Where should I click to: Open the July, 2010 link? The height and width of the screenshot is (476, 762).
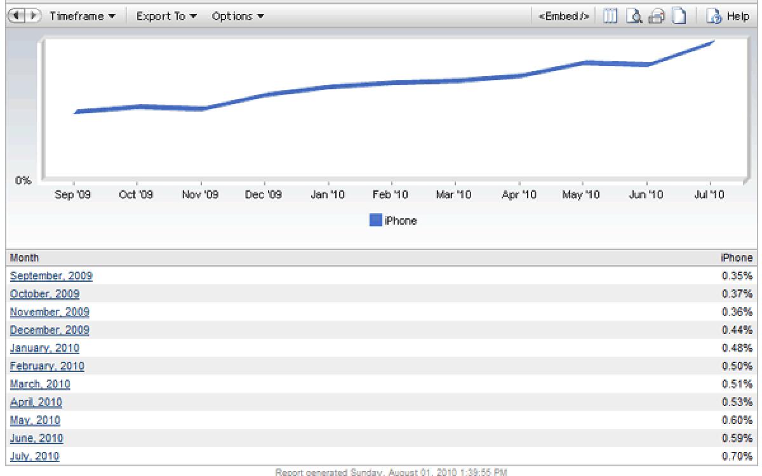[35, 456]
